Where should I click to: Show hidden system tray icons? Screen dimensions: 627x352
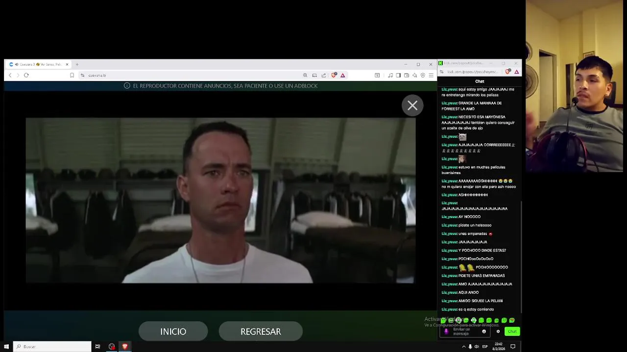click(464, 347)
